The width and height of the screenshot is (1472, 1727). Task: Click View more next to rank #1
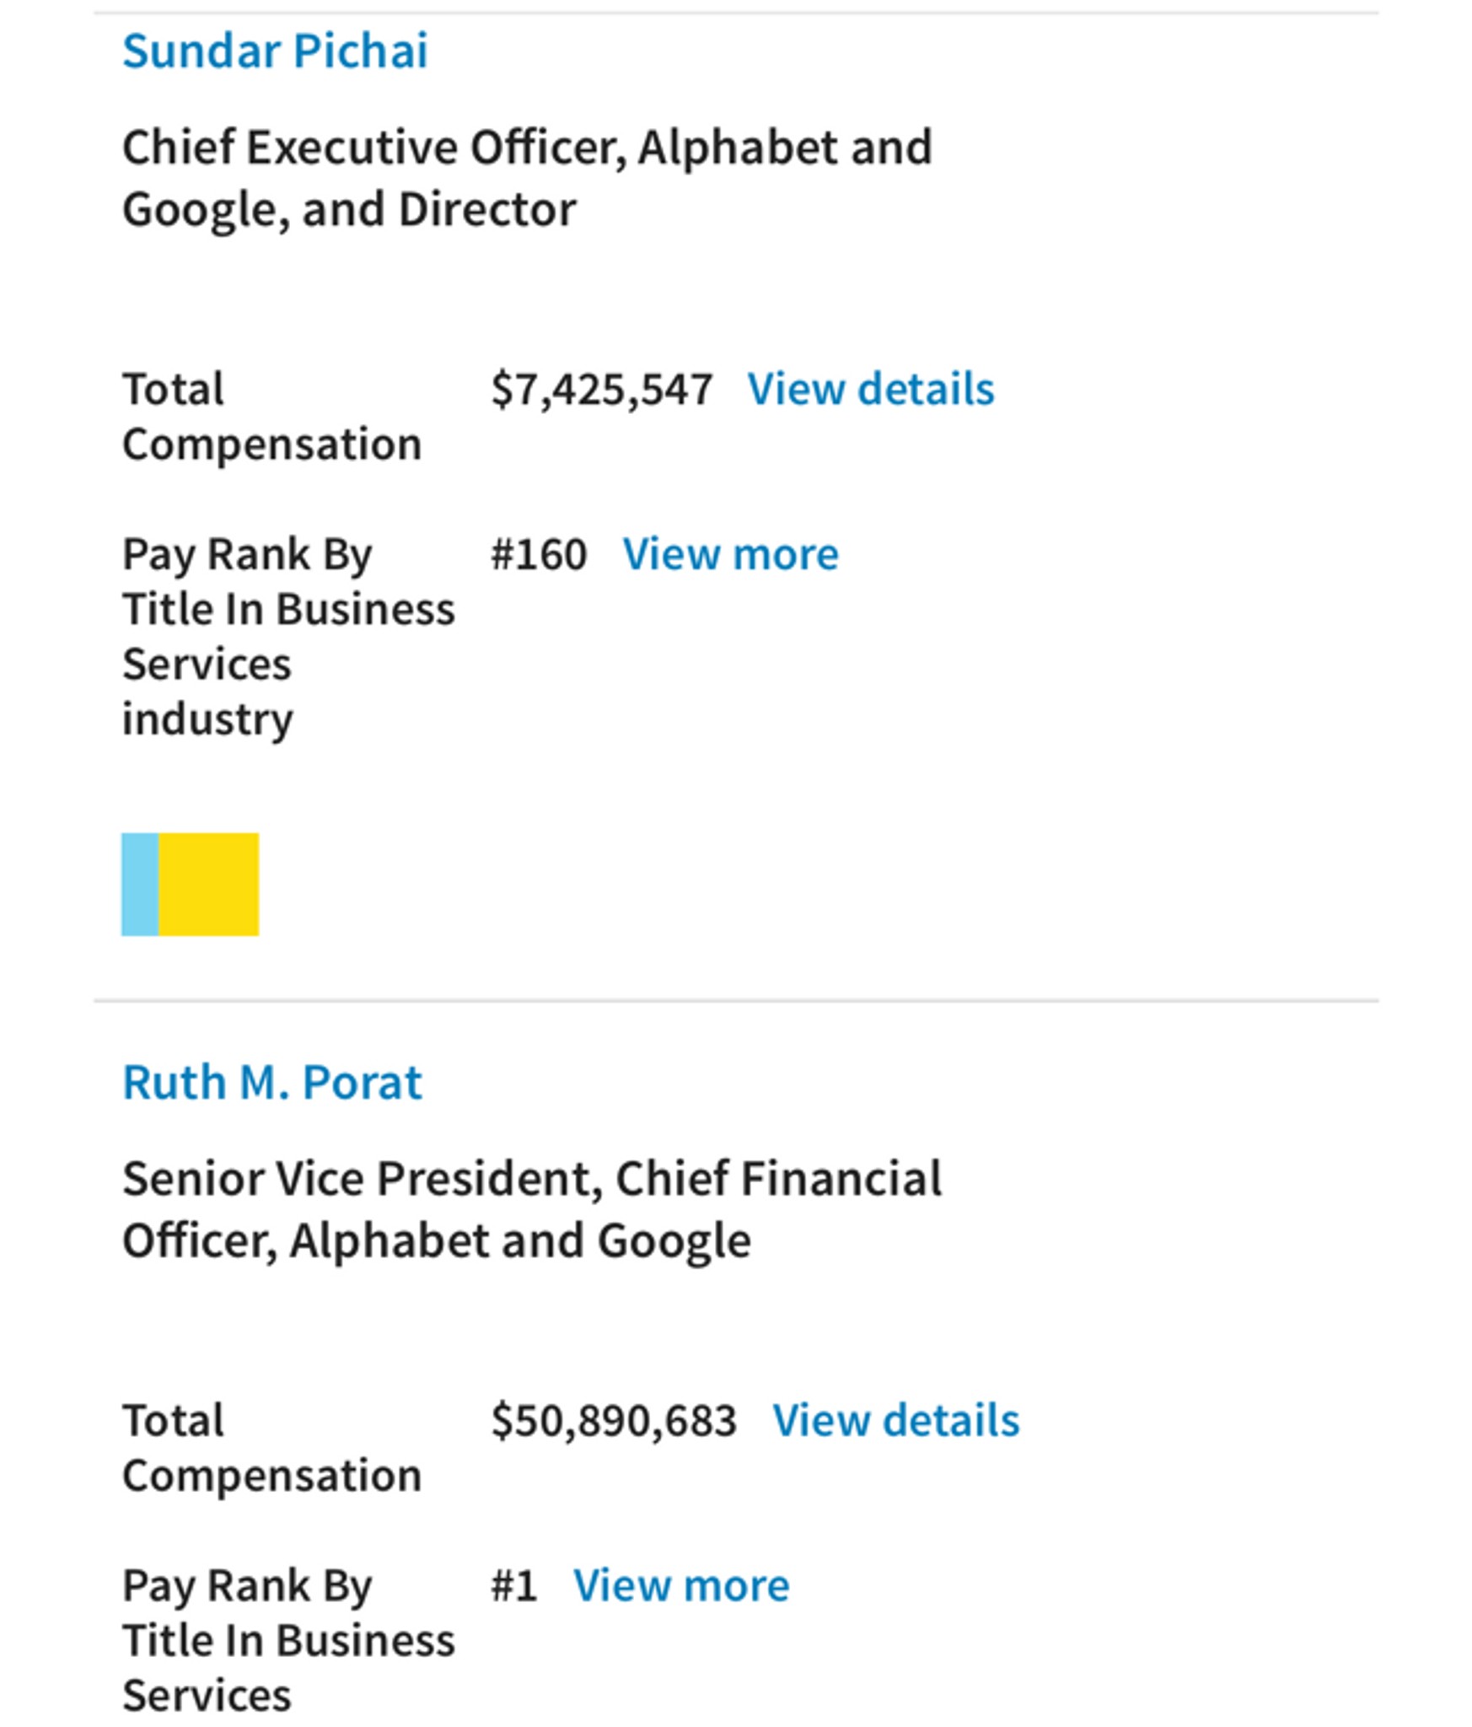point(681,1585)
